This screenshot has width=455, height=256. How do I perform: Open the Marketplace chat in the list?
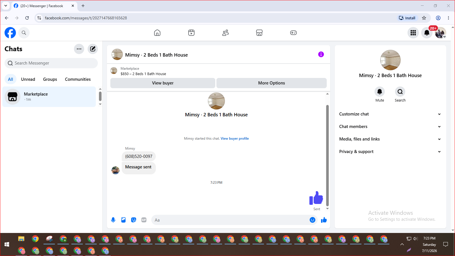click(x=49, y=97)
